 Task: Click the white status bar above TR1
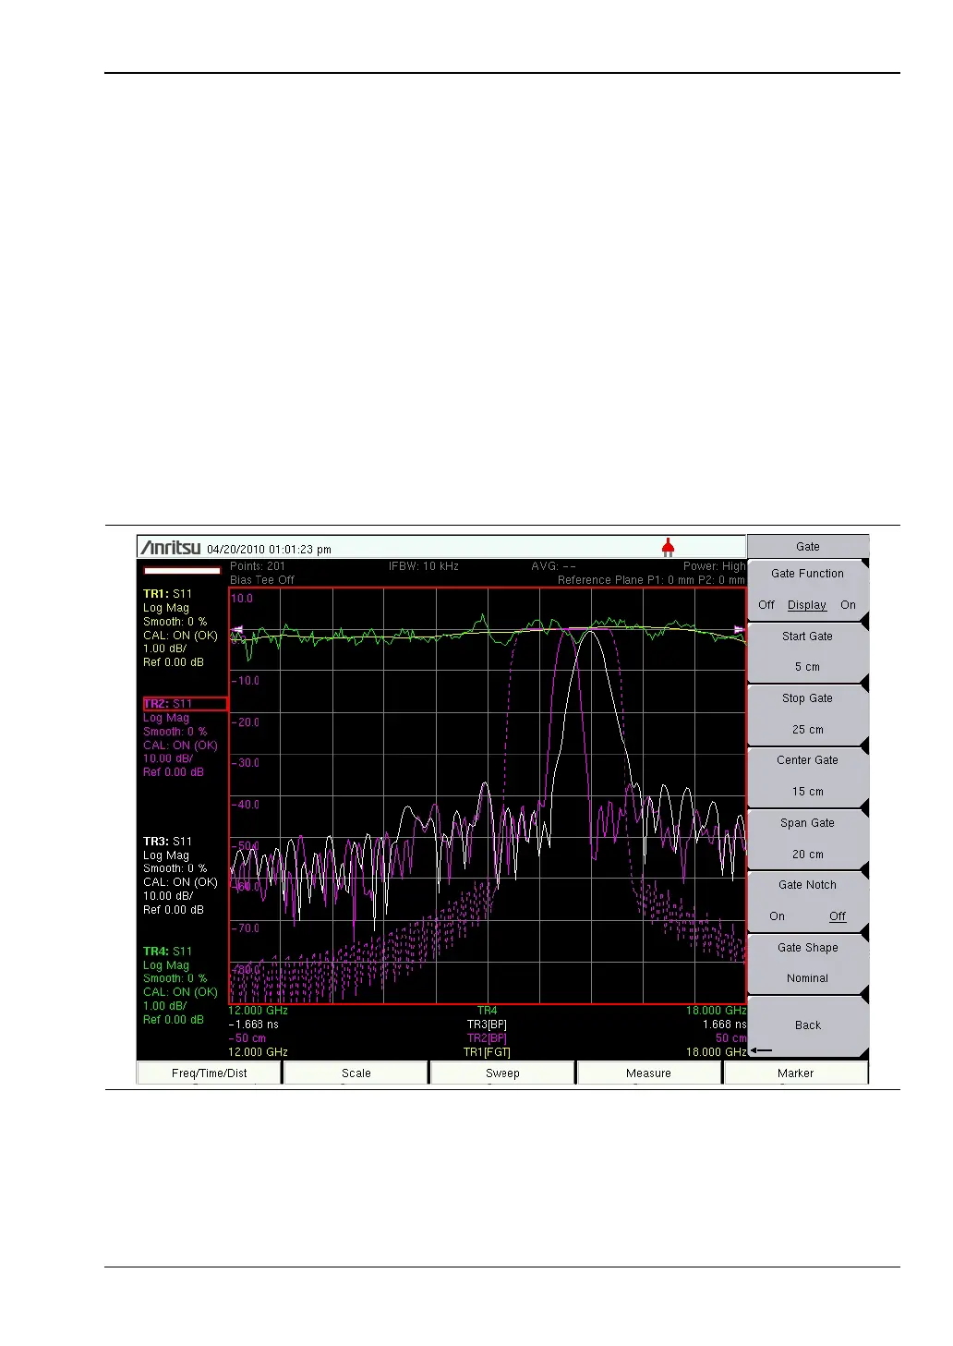pos(183,571)
